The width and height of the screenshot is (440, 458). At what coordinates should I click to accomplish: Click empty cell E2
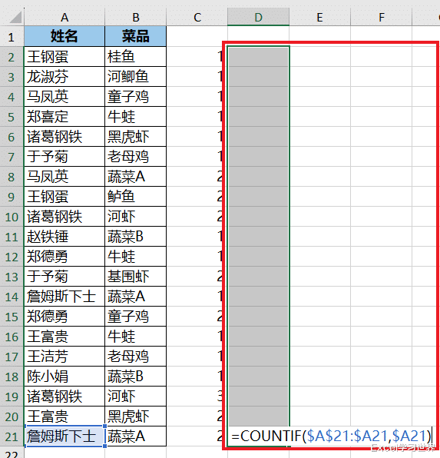320,57
